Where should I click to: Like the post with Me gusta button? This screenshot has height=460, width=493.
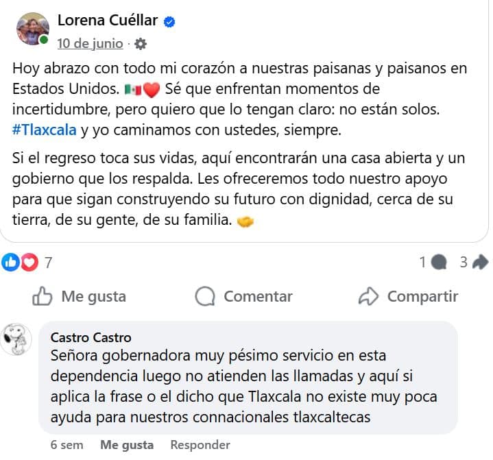(80, 296)
